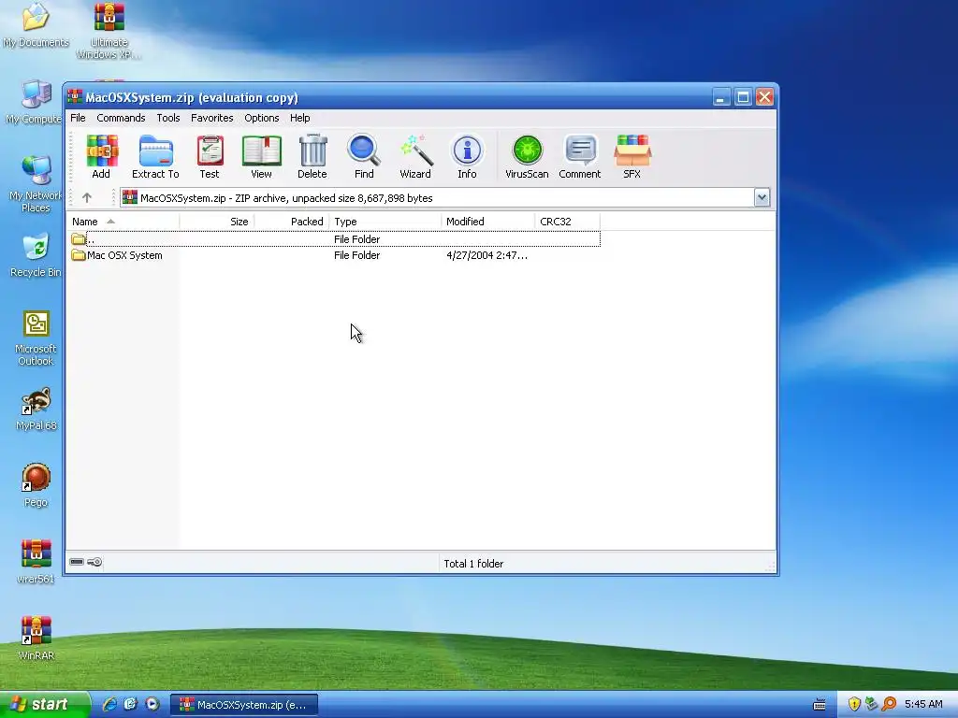Click the Start button
Image resolution: width=958 pixels, height=718 pixels.
(x=44, y=704)
